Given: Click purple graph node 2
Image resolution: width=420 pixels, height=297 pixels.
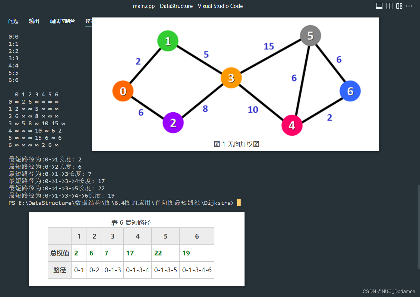Looking at the screenshot, I should pyautogui.click(x=173, y=123).
